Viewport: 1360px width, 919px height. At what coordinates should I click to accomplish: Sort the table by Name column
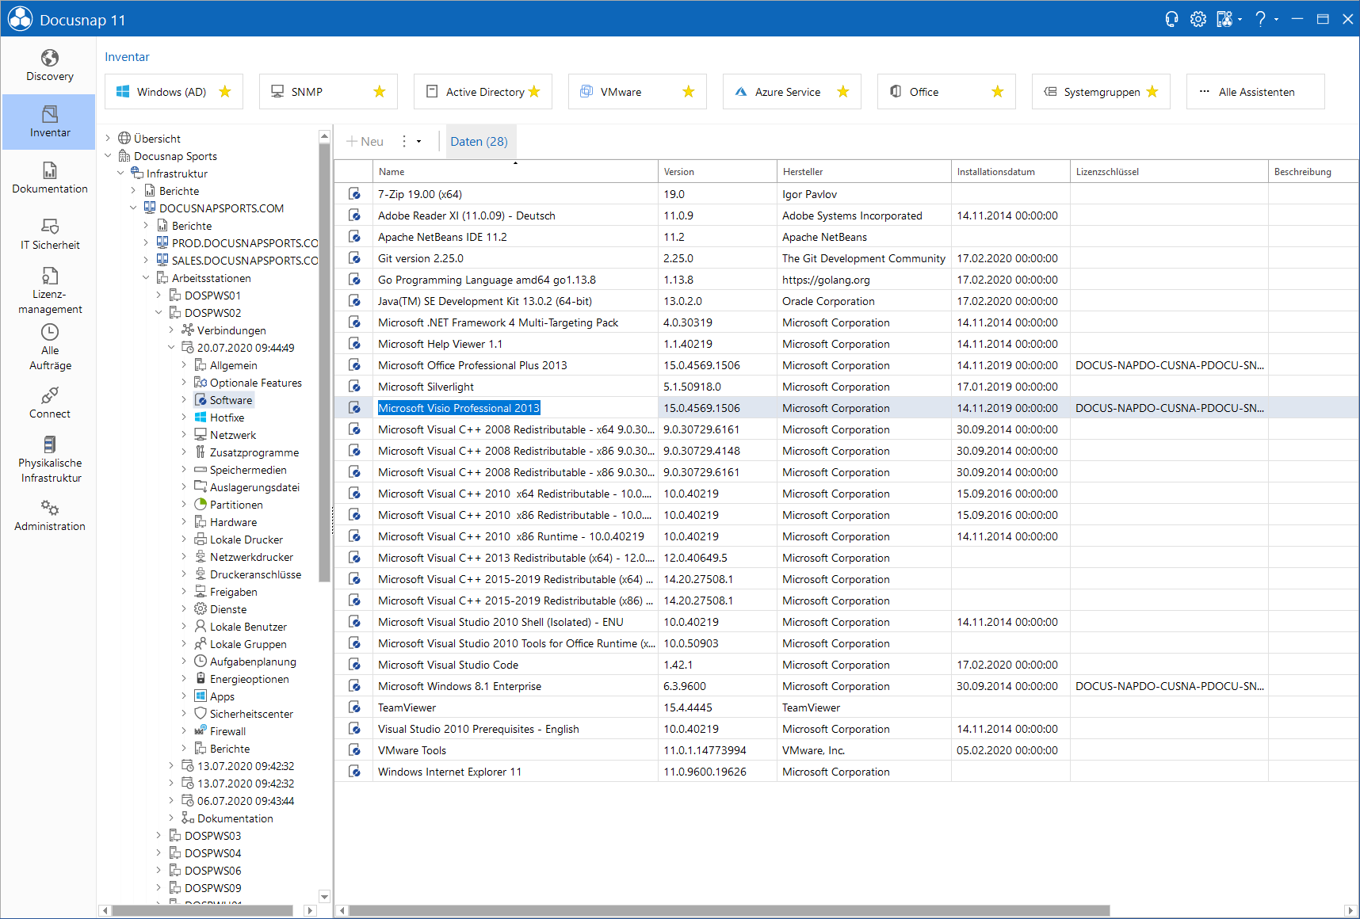[x=515, y=172]
